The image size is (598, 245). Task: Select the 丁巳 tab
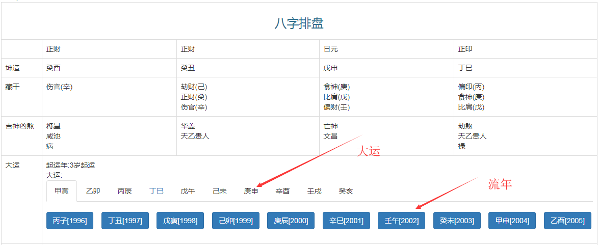156,191
